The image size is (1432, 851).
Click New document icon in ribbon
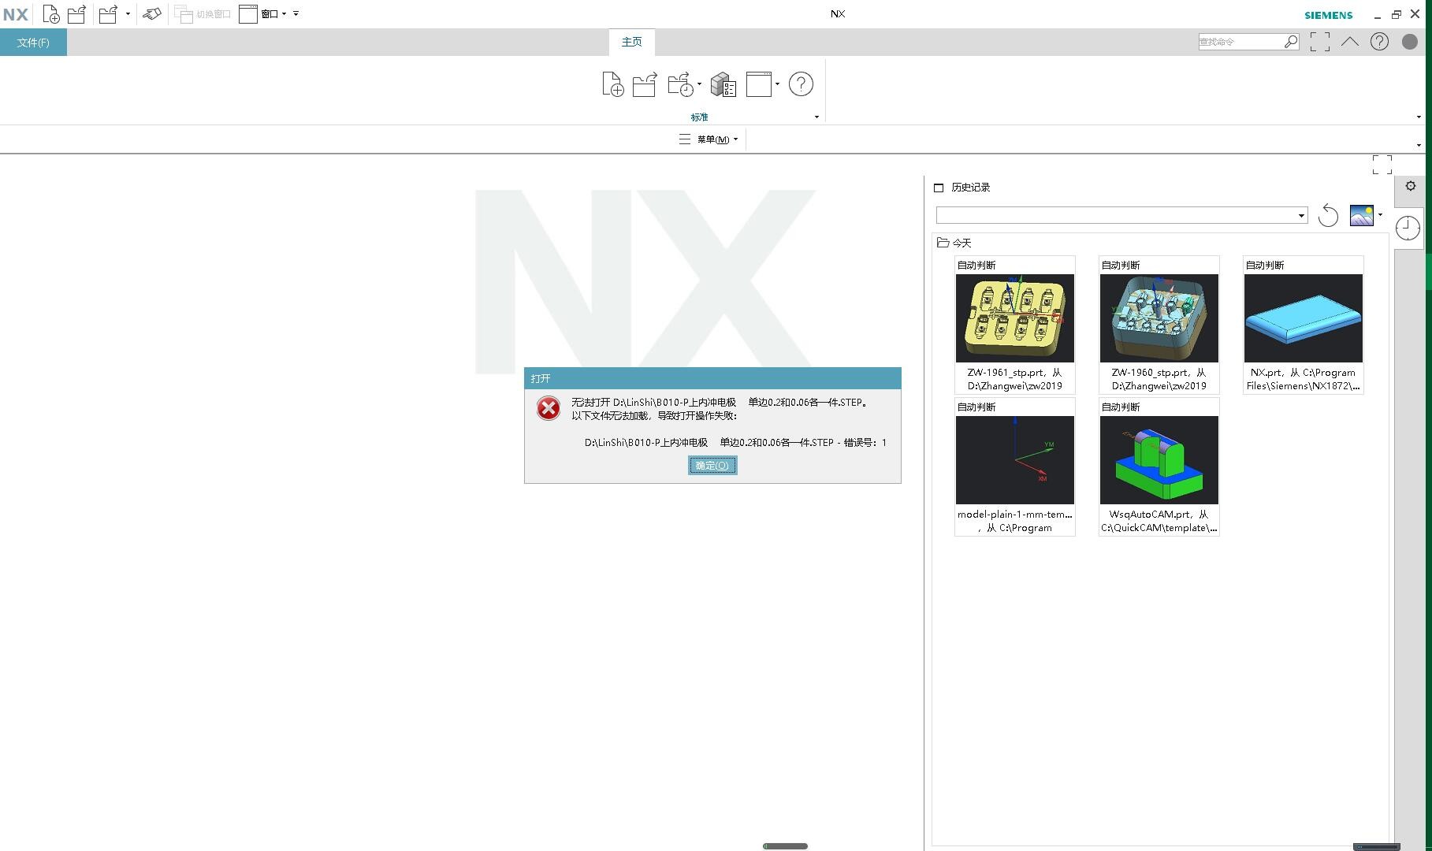tap(612, 84)
